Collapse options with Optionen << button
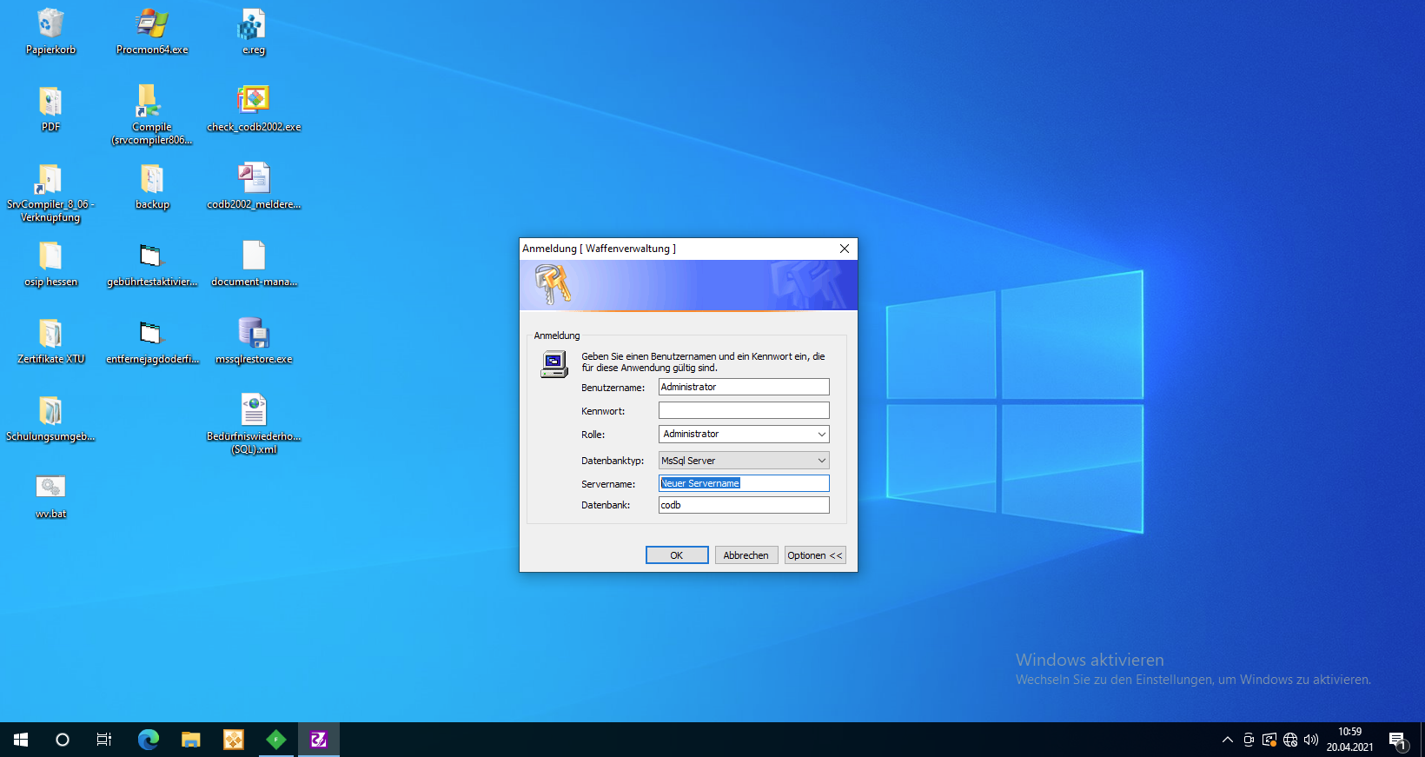Viewport: 1425px width, 757px height. click(x=814, y=555)
